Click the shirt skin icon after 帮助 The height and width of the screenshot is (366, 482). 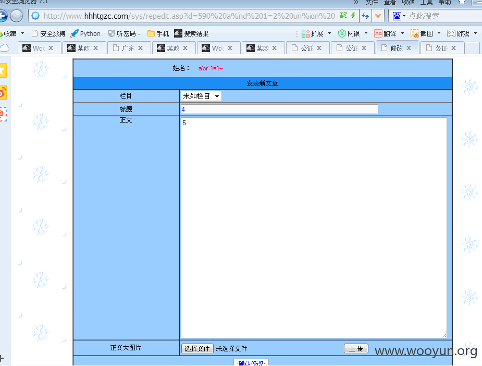coord(462,2)
